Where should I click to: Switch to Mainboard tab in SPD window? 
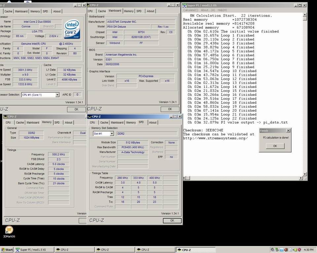pyautogui.click(x=117, y=123)
